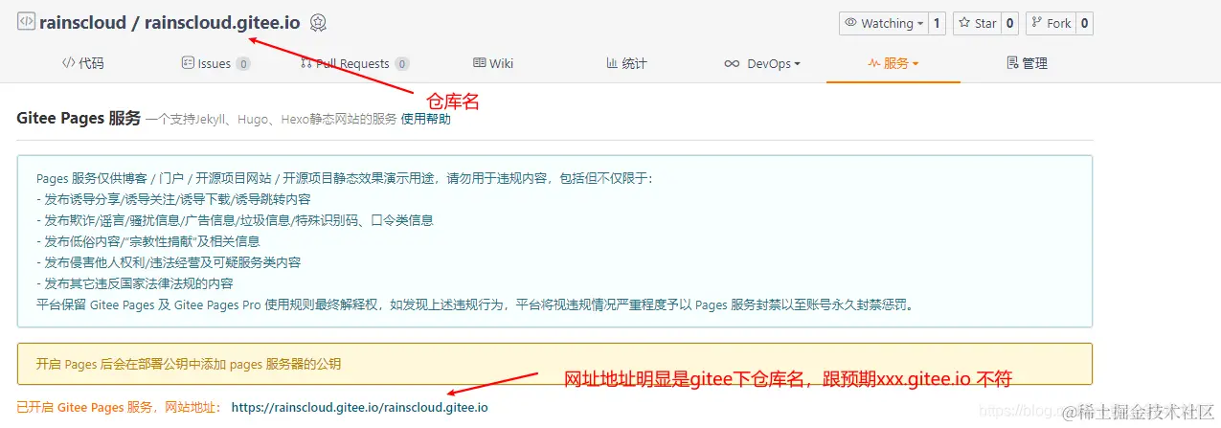Image resolution: width=1221 pixels, height=428 pixels.
Task: Click the 发布低俗内容 rule line
Action: tap(148, 241)
